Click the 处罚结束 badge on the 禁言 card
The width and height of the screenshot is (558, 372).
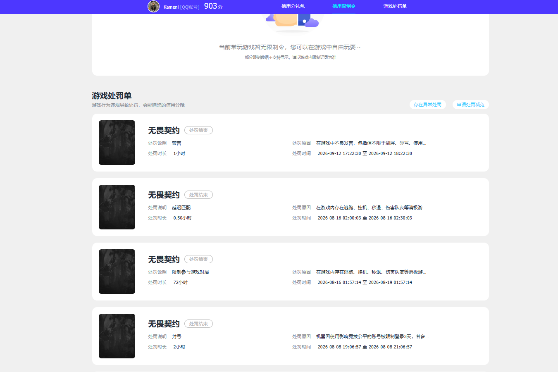pyautogui.click(x=198, y=130)
